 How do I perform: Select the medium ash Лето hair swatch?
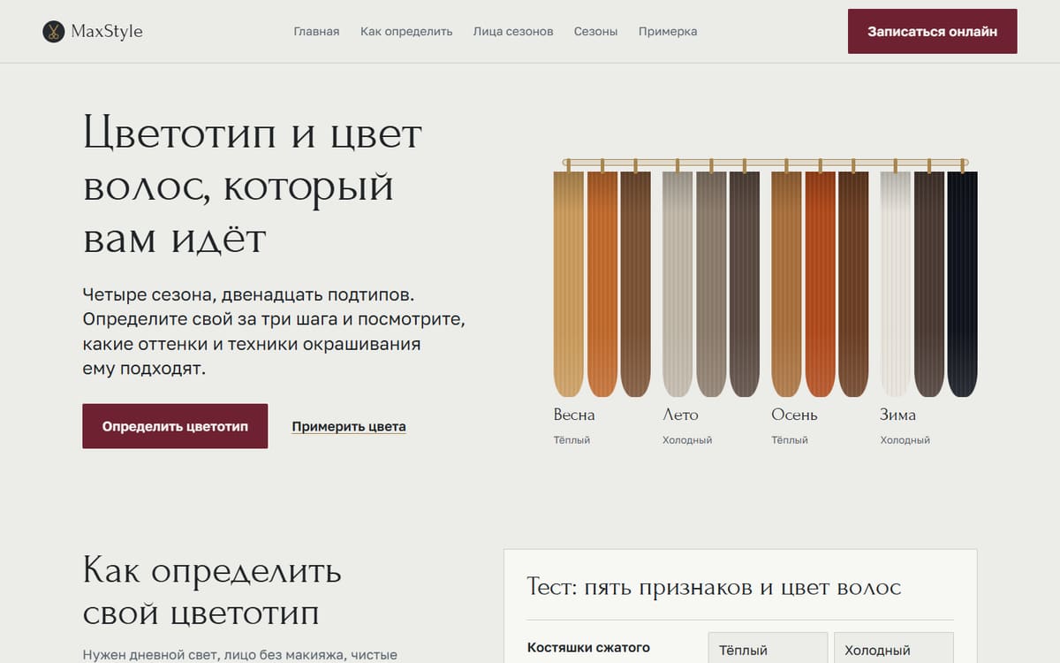click(711, 283)
